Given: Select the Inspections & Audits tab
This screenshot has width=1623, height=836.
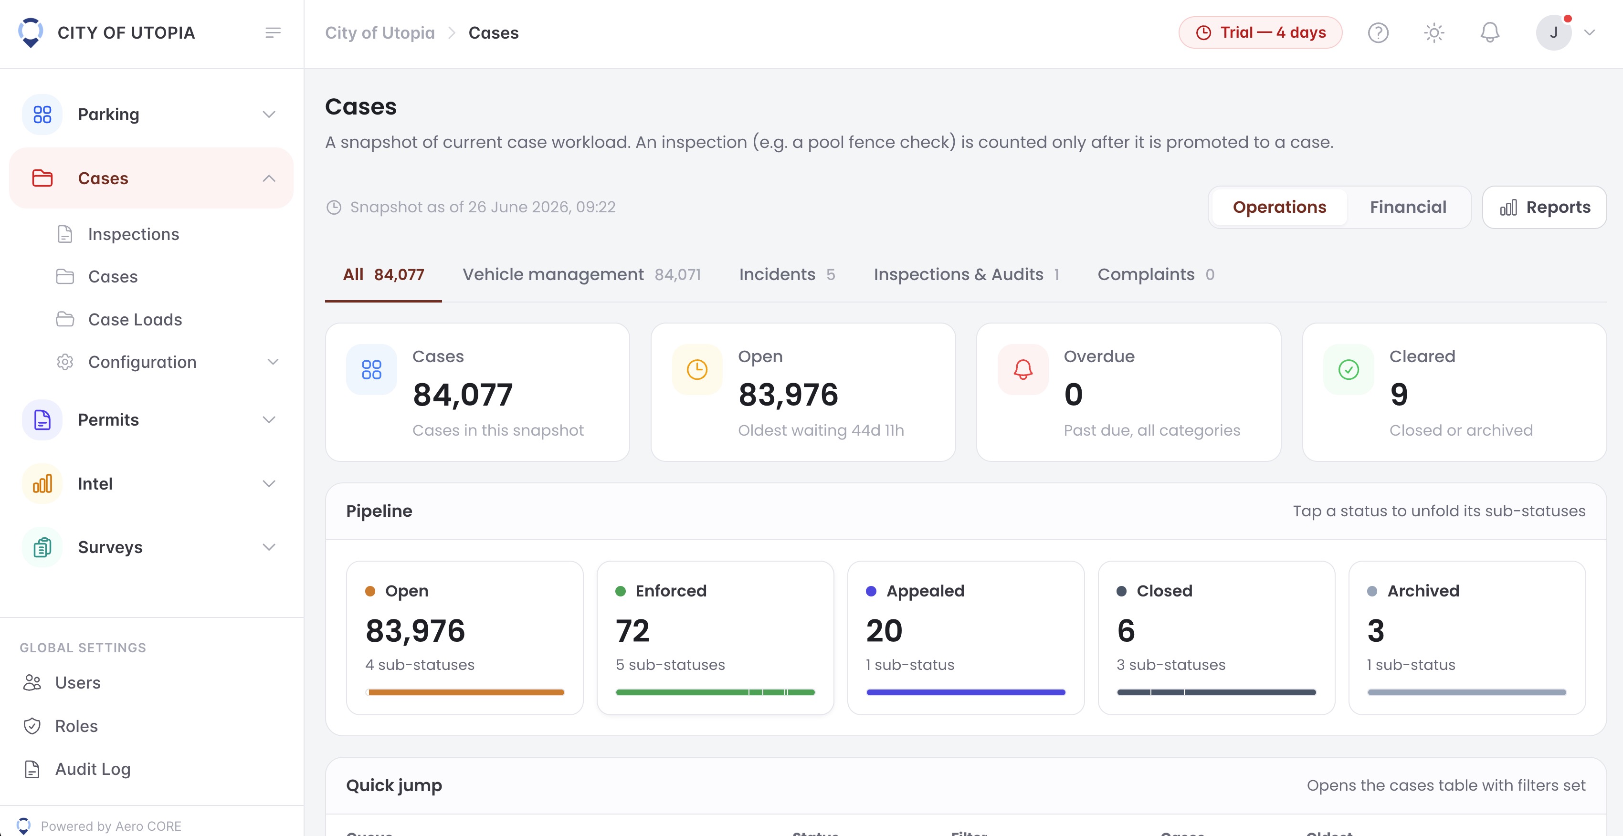Looking at the screenshot, I should pyautogui.click(x=967, y=275).
